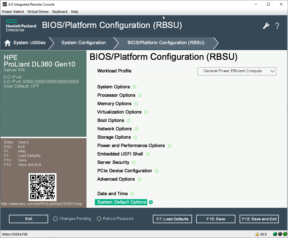Viewport: 288px width, 238px height.
Task: Click the dark gray status indicator dot
Action: [x=280, y=234]
